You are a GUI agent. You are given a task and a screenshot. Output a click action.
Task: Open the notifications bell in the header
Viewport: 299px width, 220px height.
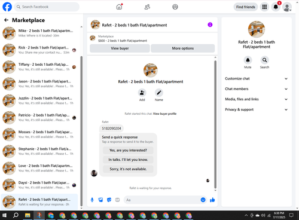coord(276,7)
